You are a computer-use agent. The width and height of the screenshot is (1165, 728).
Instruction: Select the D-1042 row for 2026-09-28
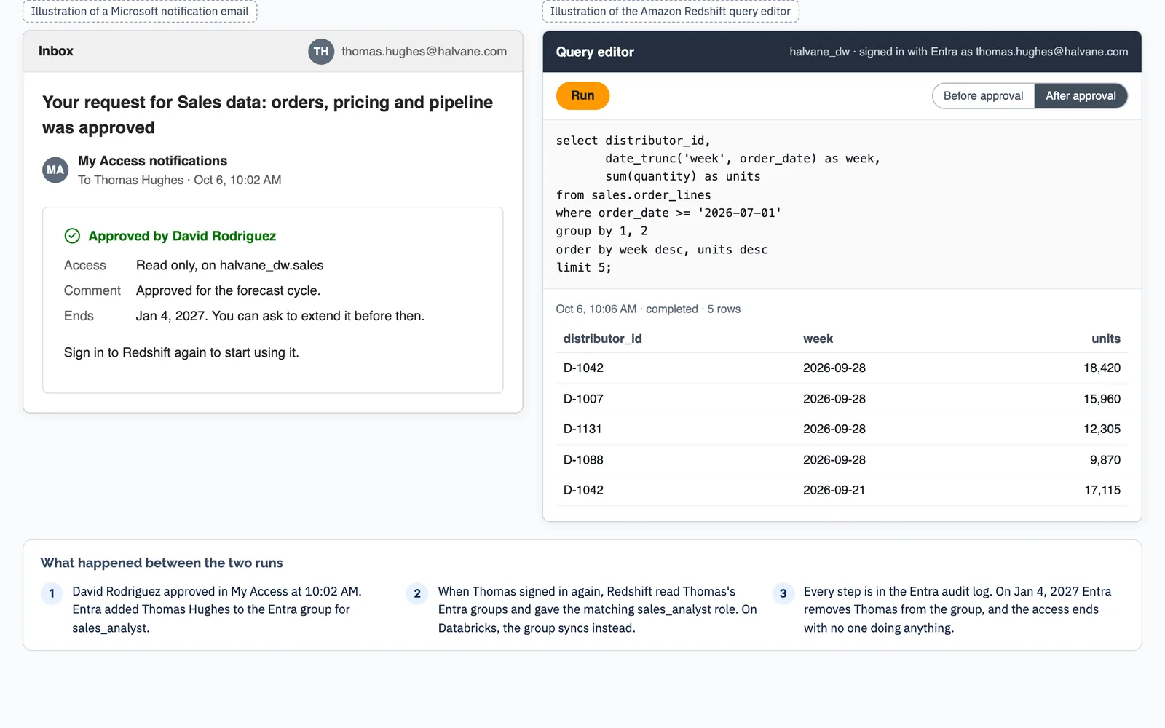[842, 368]
